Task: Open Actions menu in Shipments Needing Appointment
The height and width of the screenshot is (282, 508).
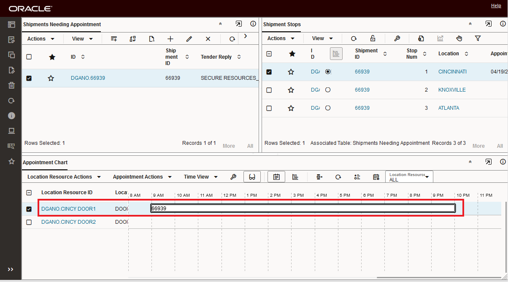Action: coord(41,39)
